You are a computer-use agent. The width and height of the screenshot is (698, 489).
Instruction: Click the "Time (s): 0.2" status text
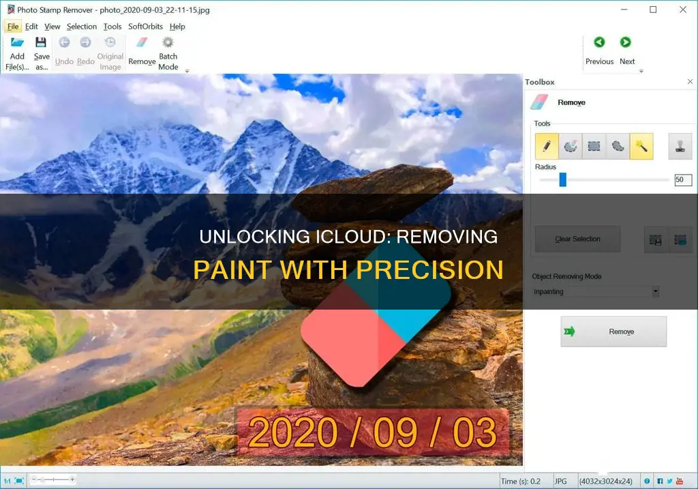pos(520,481)
